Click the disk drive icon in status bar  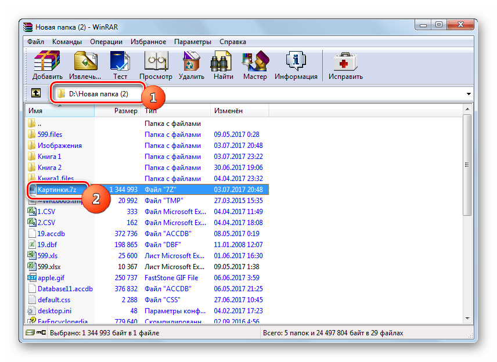click(30, 332)
